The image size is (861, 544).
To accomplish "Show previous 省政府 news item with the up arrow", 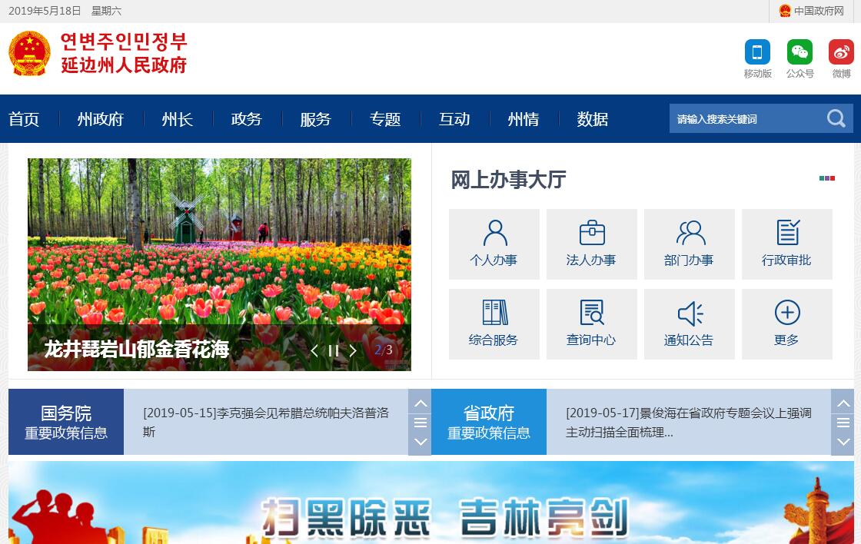I will [x=843, y=403].
